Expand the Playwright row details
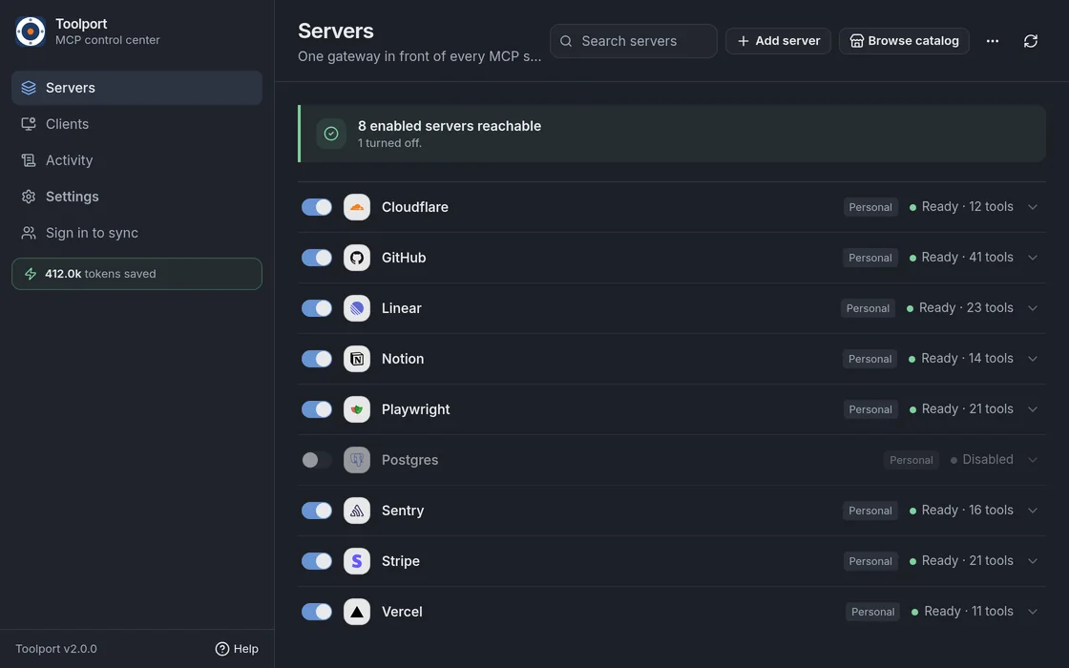This screenshot has height=668, width=1069. tap(1032, 409)
